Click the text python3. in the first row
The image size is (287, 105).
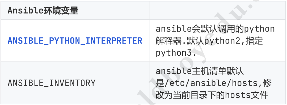click(x=176, y=53)
